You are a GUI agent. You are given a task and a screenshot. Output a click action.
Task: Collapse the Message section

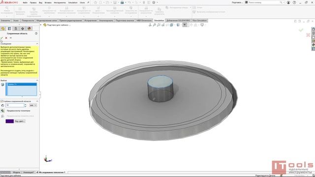pyautogui.click(x=37, y=44)
